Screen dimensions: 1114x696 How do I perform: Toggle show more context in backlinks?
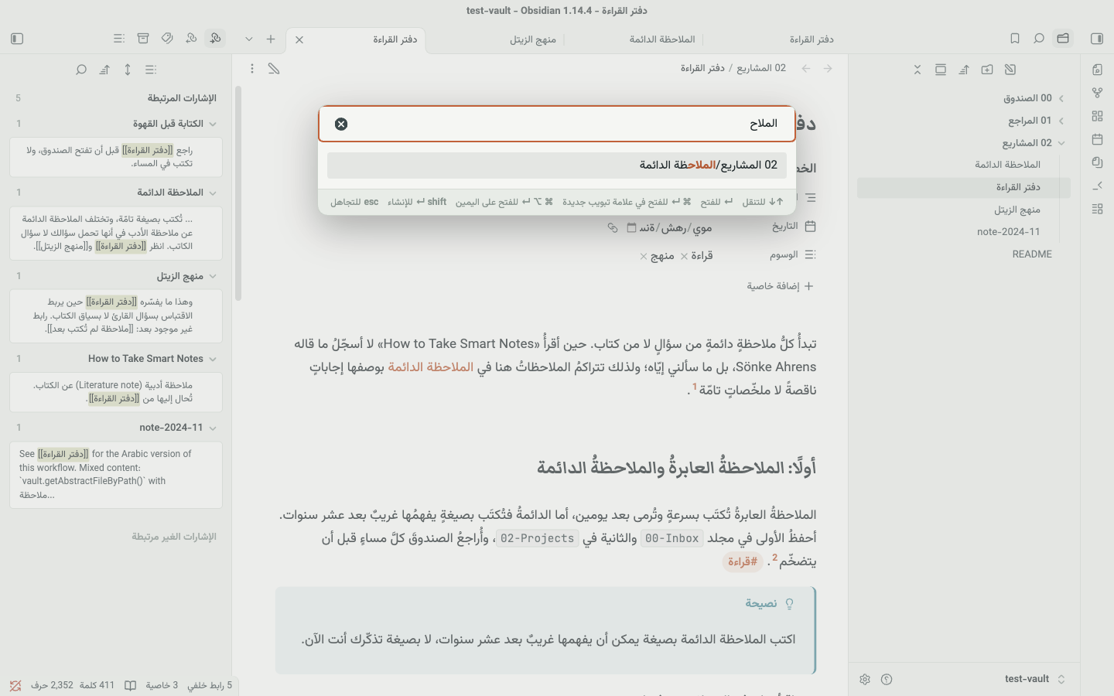point(128,70)
